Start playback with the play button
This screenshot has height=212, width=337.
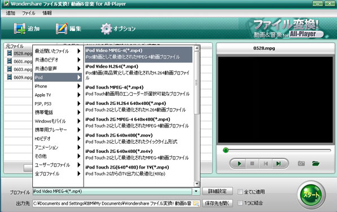point(239,164)
